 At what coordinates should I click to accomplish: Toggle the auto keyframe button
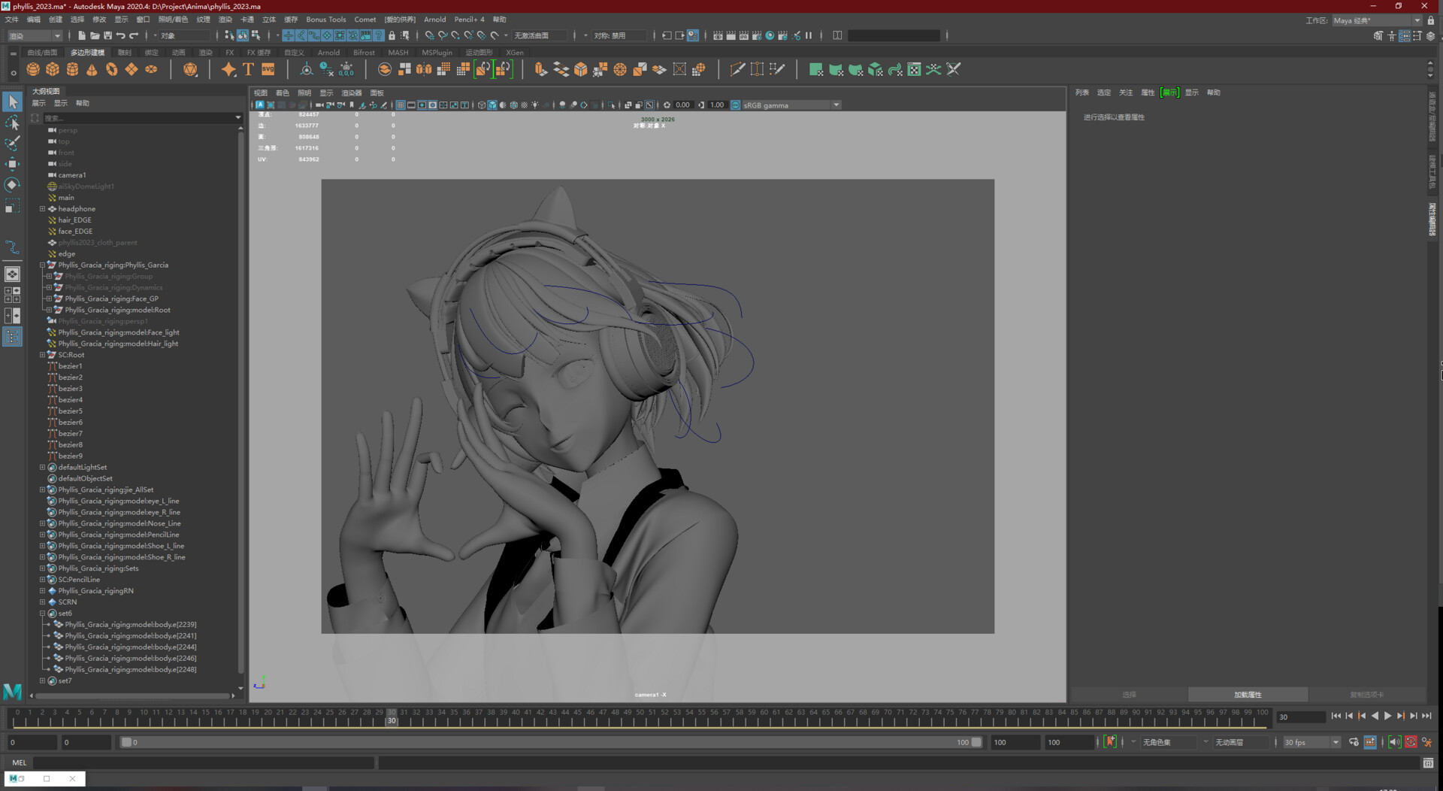pyautogui.click(x=1110, y=742)
